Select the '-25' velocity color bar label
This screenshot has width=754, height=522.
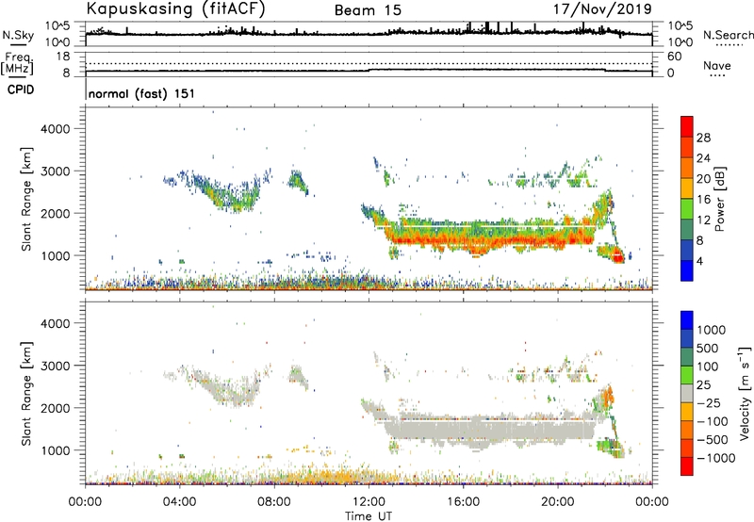[x=709, y=403]
